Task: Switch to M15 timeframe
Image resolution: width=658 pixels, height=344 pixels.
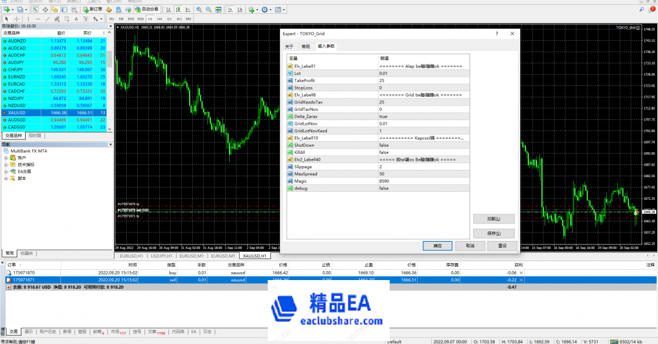Action: click(x=131, y=19)
